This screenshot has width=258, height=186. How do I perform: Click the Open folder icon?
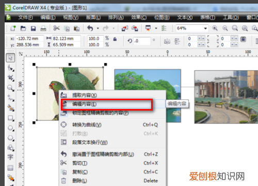click(x=23, y=28)
